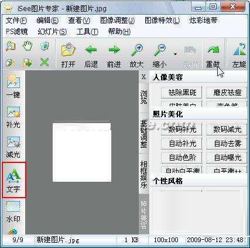Open the 工具(T) menu
The image size is (250, 248).
point(87,32)
